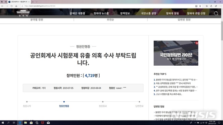Open 국민청원답변 라이브 thumbnail

(x=176, y=53)
